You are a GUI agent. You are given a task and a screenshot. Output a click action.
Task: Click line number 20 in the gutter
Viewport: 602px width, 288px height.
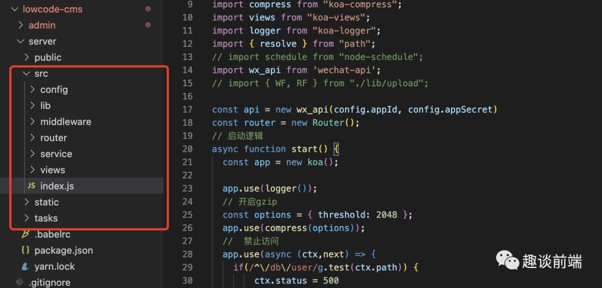[187, 148]
